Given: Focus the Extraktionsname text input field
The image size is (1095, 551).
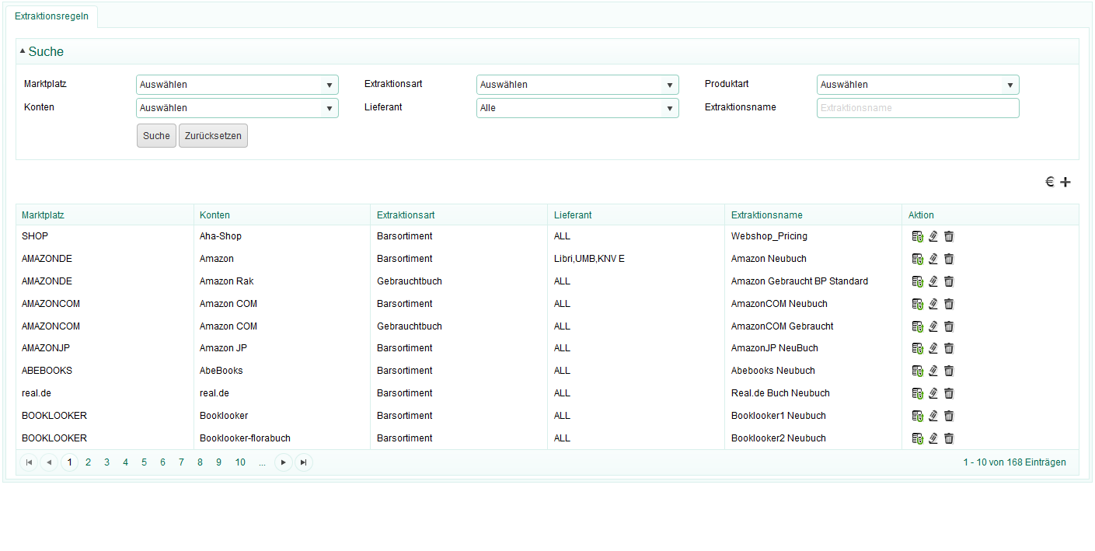Looking at the screenshot, I should coord(918,108).
